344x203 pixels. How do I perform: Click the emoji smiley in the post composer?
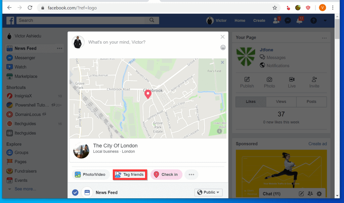pyautogui.click(x=223, y=47)
